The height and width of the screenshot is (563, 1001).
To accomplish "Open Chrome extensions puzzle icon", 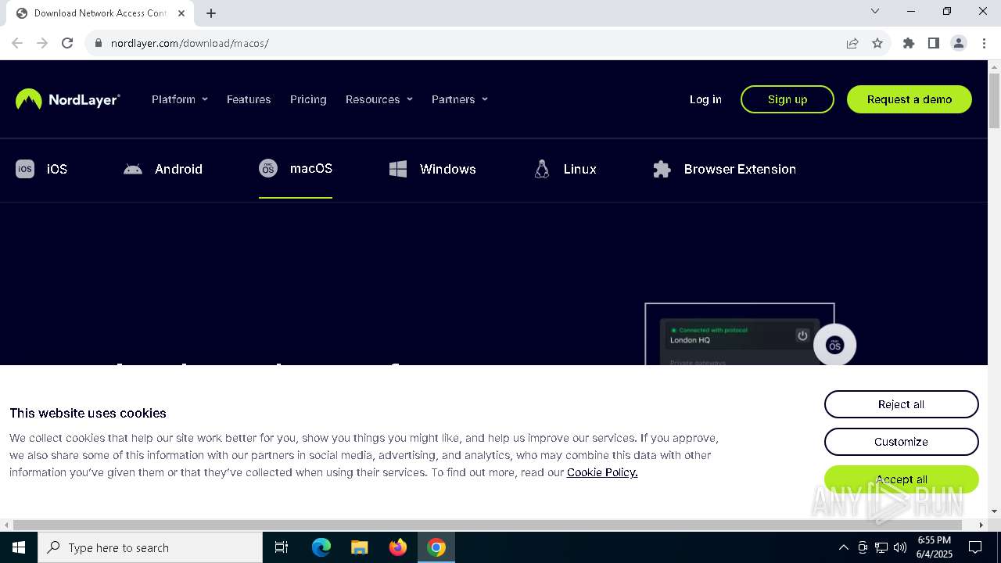I will (909, 43).
